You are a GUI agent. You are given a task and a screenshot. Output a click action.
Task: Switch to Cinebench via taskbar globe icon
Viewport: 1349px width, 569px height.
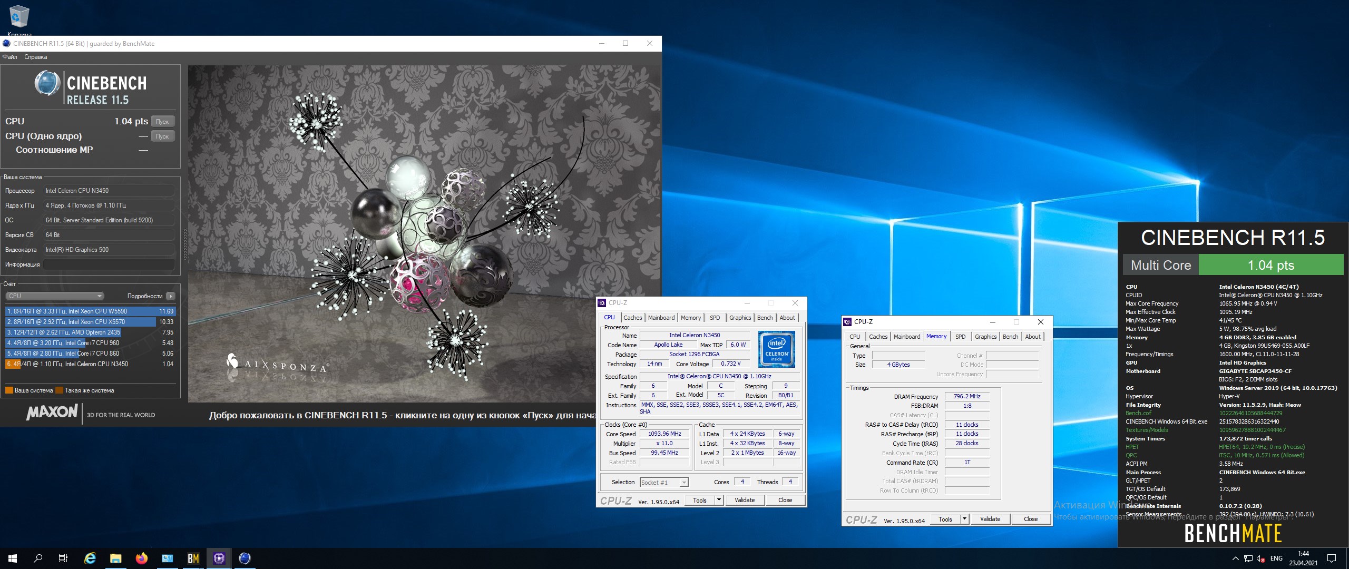pyautogui.click(x=245, y=558)
